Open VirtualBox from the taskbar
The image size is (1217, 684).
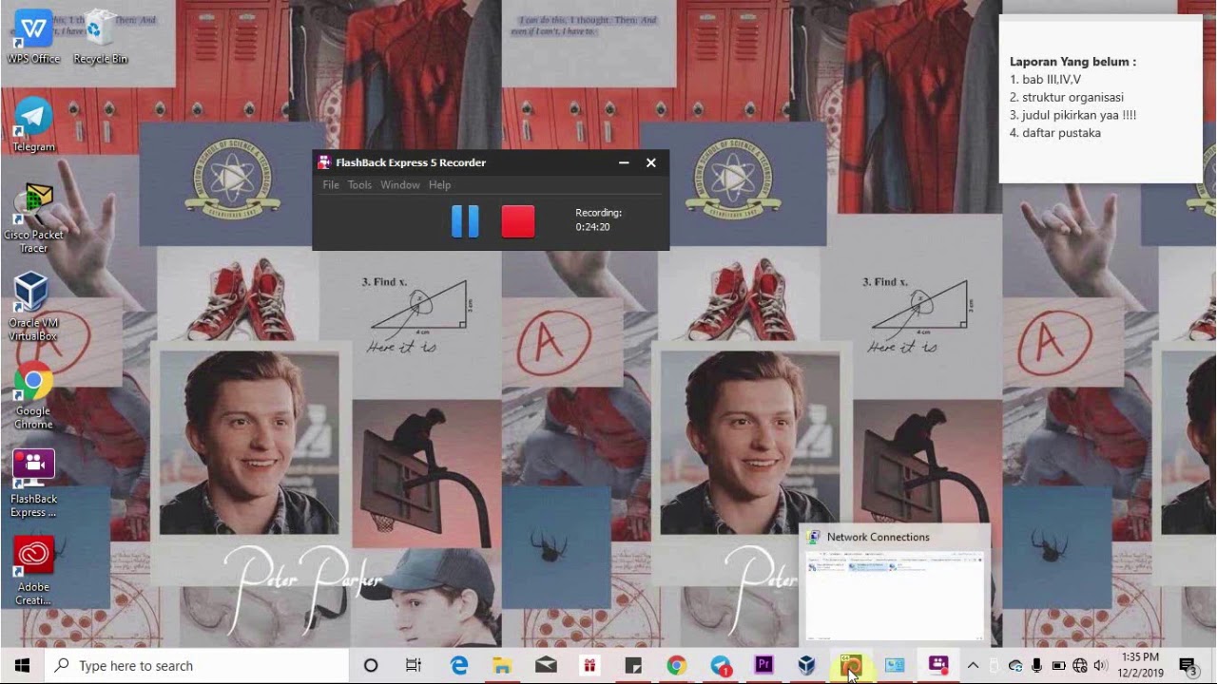point(807,665)
